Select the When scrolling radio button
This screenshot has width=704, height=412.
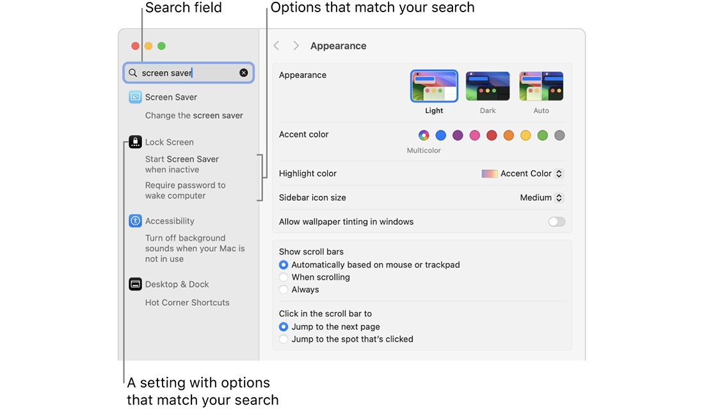[284, 277]
